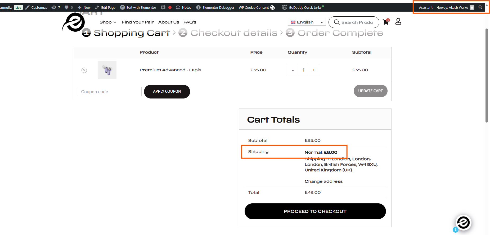
Task: Go to the About Us page
Action: pos(169,22)
